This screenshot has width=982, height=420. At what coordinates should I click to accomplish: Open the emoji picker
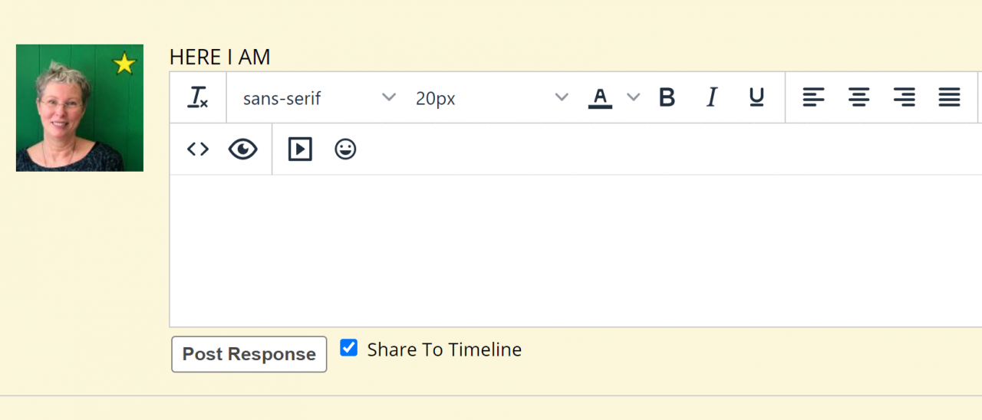[x=345, y=149]
